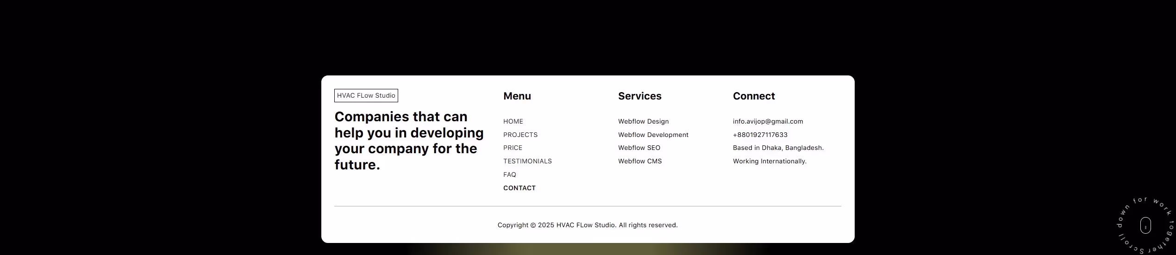
Task: Click the Webflow SEO link
Action: click(639, 148)
